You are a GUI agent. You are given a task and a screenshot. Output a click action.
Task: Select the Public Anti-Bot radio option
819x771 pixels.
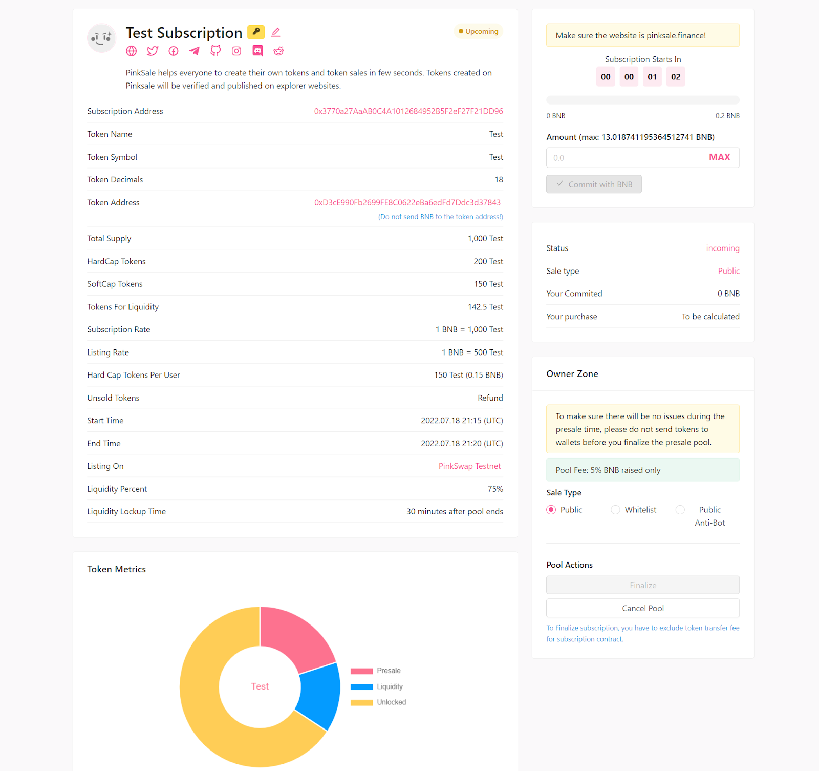(x=680, y=510)
